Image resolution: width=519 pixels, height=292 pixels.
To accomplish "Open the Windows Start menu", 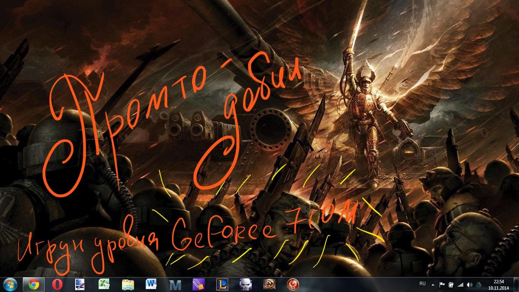I will tap(10, 284).
